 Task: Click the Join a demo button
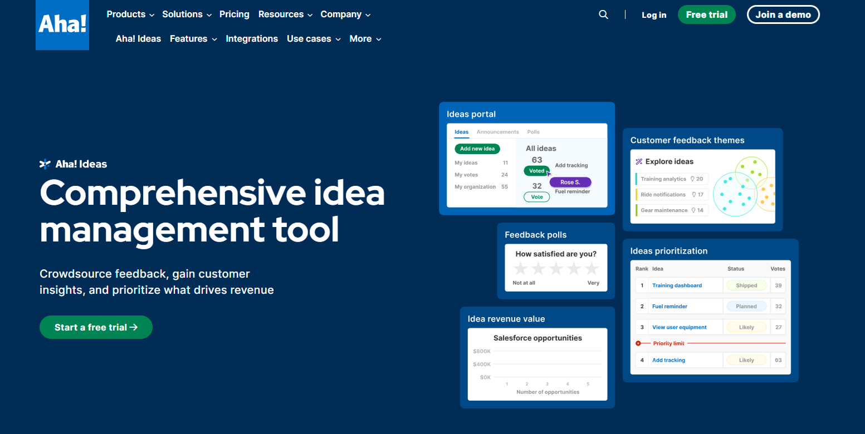click(783, 14)
